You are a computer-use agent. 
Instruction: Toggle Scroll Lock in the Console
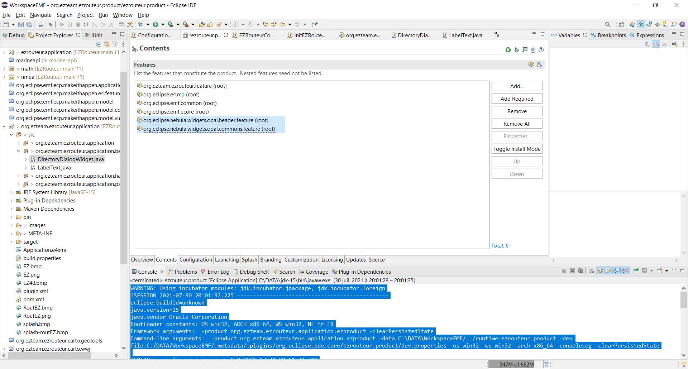point(600,270)
